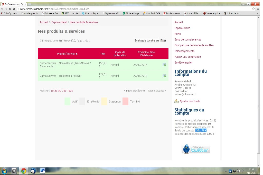The image size is (263, 175).
Task: Click Accueil in the sidebar menu
Action: [179, 22]
